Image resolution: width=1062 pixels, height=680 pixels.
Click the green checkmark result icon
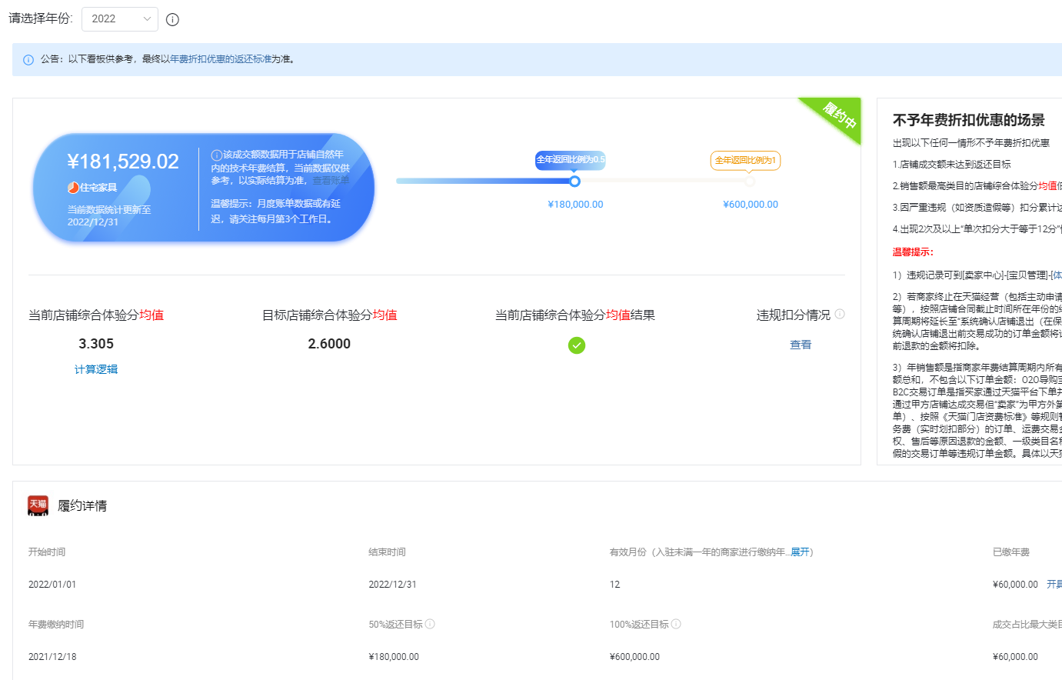point(577,345)
